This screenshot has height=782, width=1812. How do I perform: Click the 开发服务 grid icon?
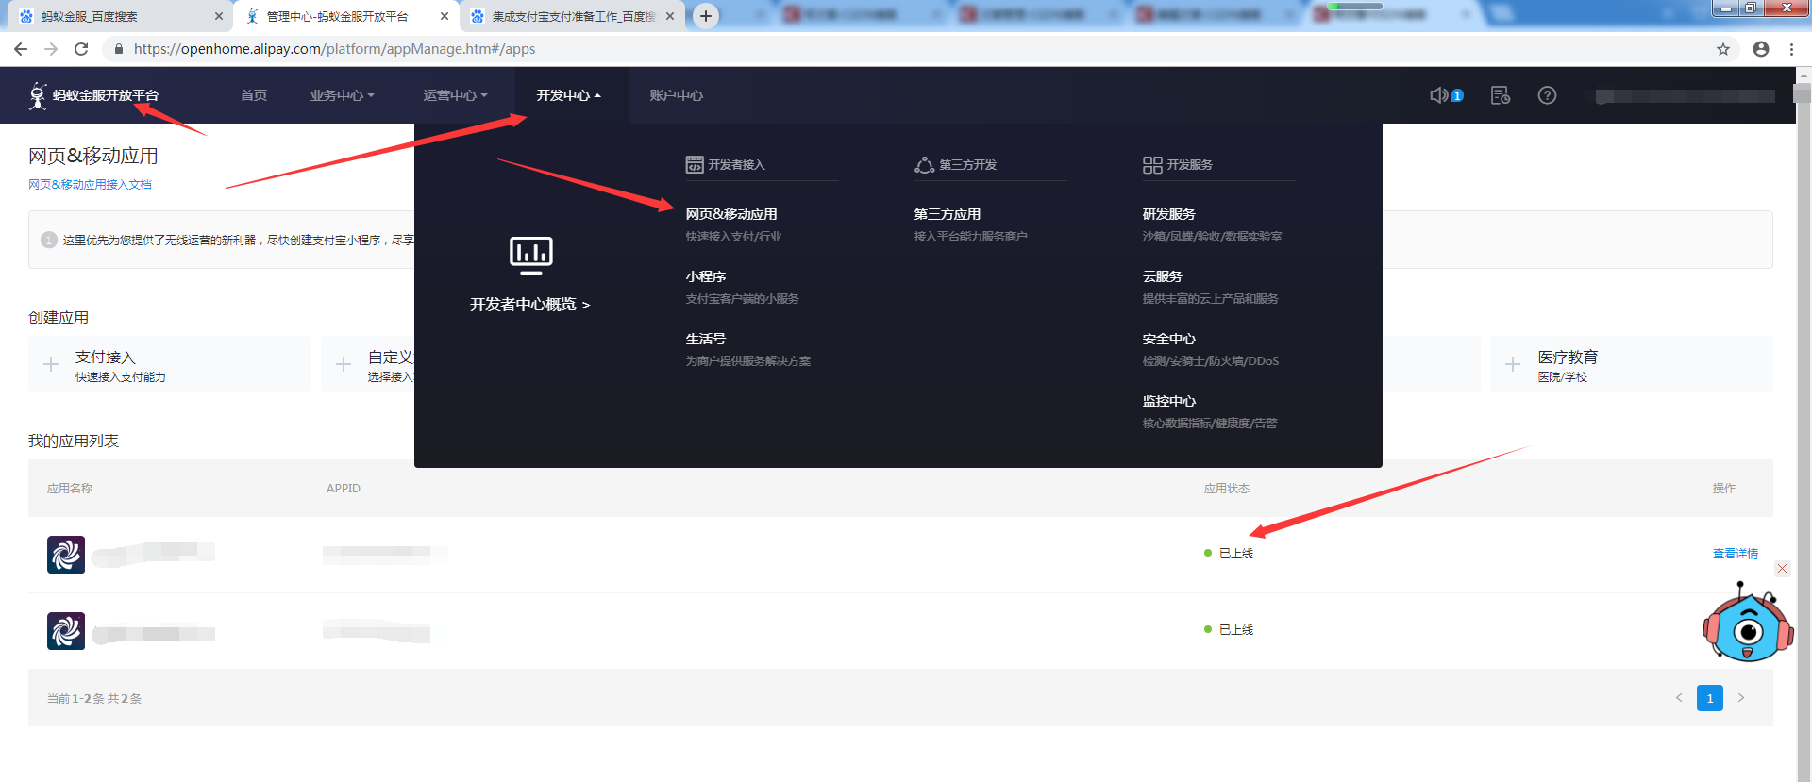click(x=1152, y=165)
